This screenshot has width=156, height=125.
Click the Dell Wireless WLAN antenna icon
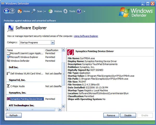(x=8, y=73)
